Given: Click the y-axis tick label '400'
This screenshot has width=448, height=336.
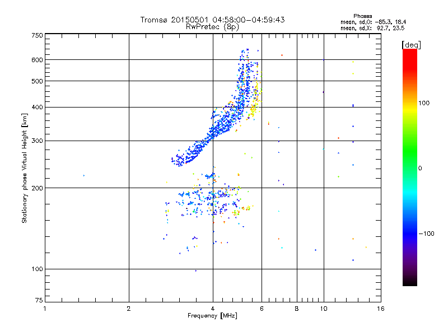Looking at the screenshot, I should (x=38, y=107).
